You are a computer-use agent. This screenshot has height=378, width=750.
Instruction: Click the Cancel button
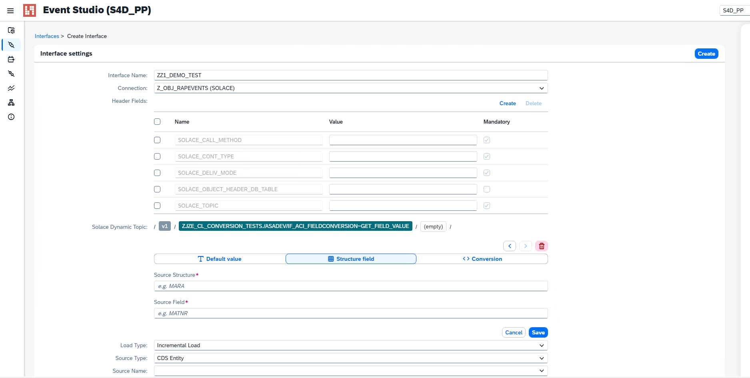tap(514, 332)
